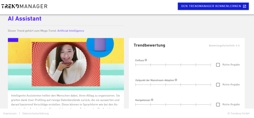Check Keine Angabe for Kompetenzen
Image resolution: width=254 pixels, height=118 pixels.
click(x=218, y=105)
